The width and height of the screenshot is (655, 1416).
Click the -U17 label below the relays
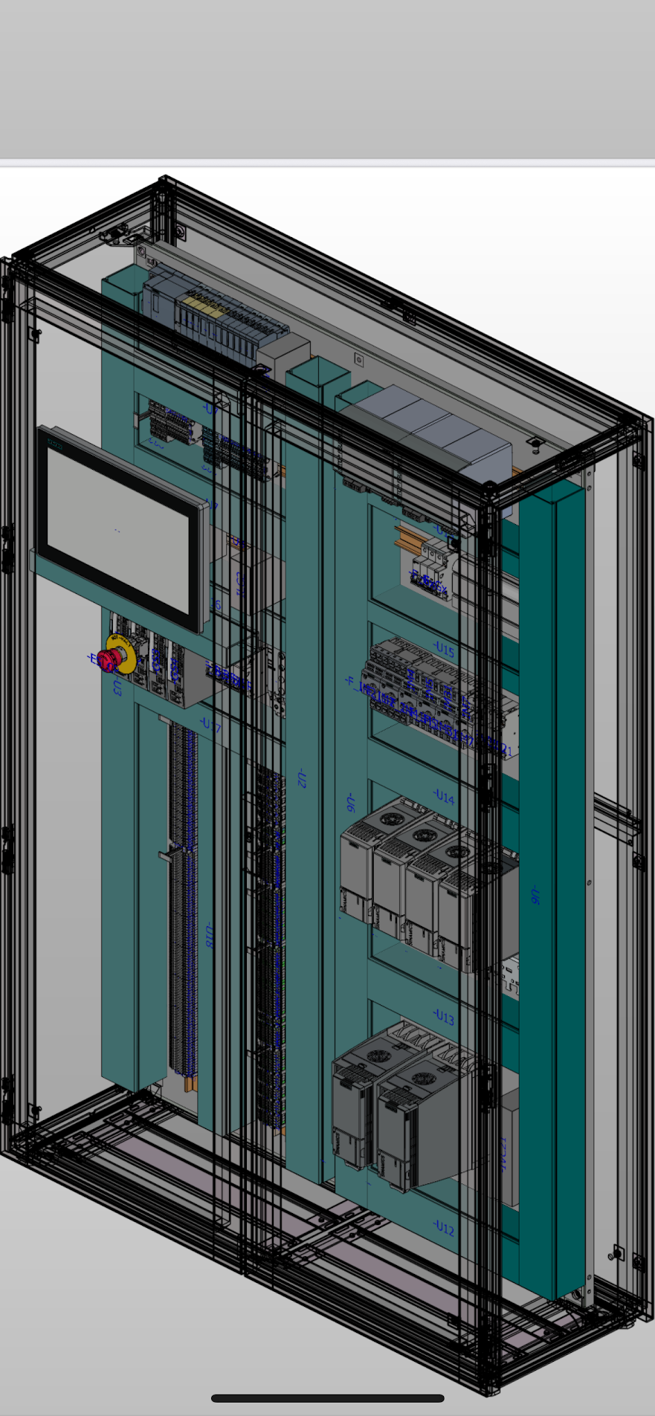(210, 725)
